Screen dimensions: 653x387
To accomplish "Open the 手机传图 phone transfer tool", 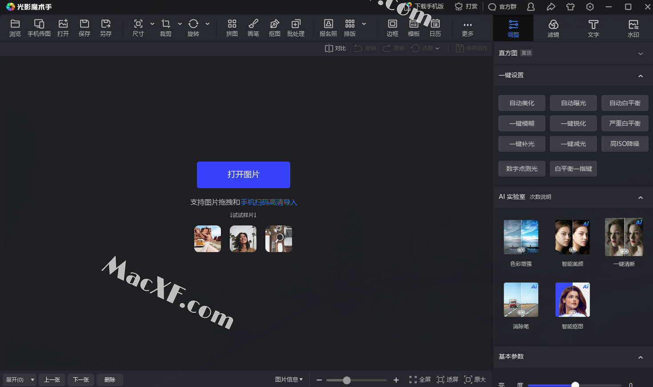I will (39, 28).
